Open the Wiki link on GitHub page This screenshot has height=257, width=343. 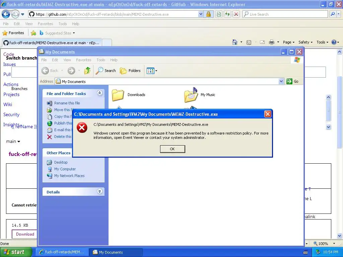tap(8, 104)
